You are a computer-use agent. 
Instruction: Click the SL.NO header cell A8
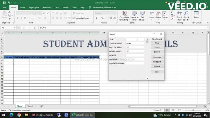click(x=9, y=57)
